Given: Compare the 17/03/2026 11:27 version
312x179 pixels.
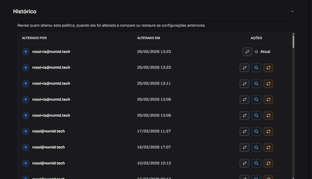Looking at the screenshot, I should click(244, 132).
